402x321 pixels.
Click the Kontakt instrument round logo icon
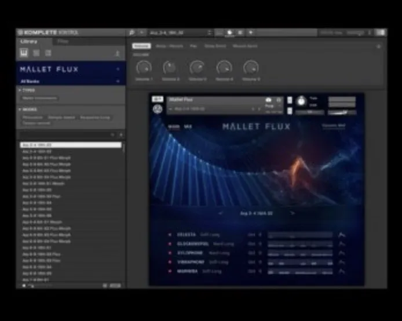coord(158,110)
